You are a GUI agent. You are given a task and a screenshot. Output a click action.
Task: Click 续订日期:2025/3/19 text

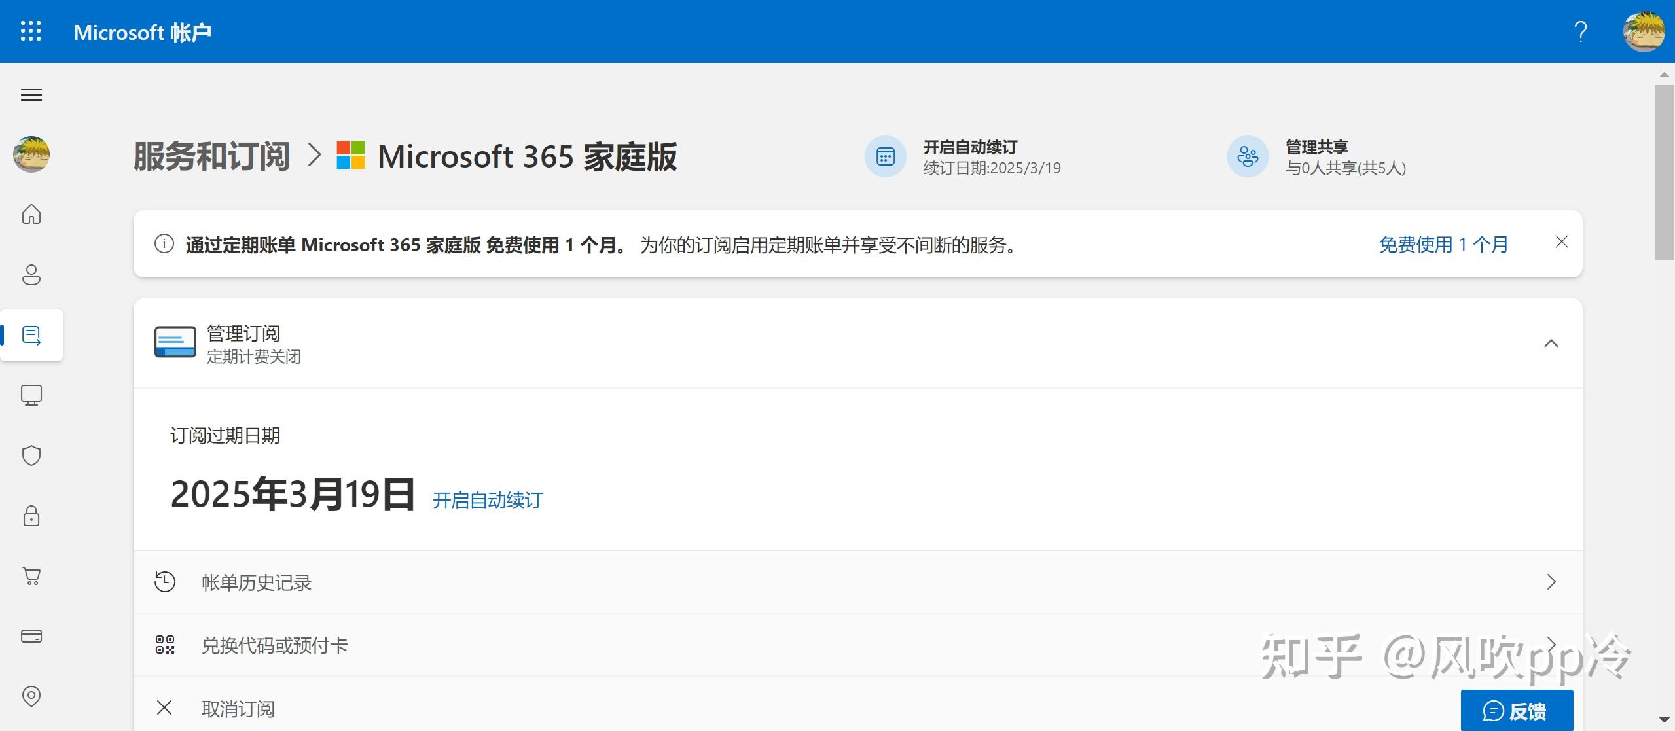point(992,168)
